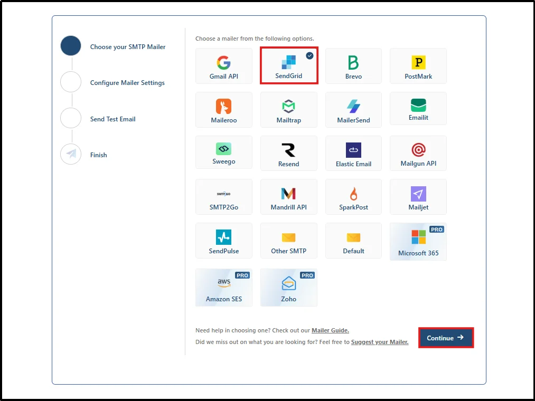Viewport: 535px width, 401px height.
Task: Select the SparkPost mailer card
Action: coord(353,197)
